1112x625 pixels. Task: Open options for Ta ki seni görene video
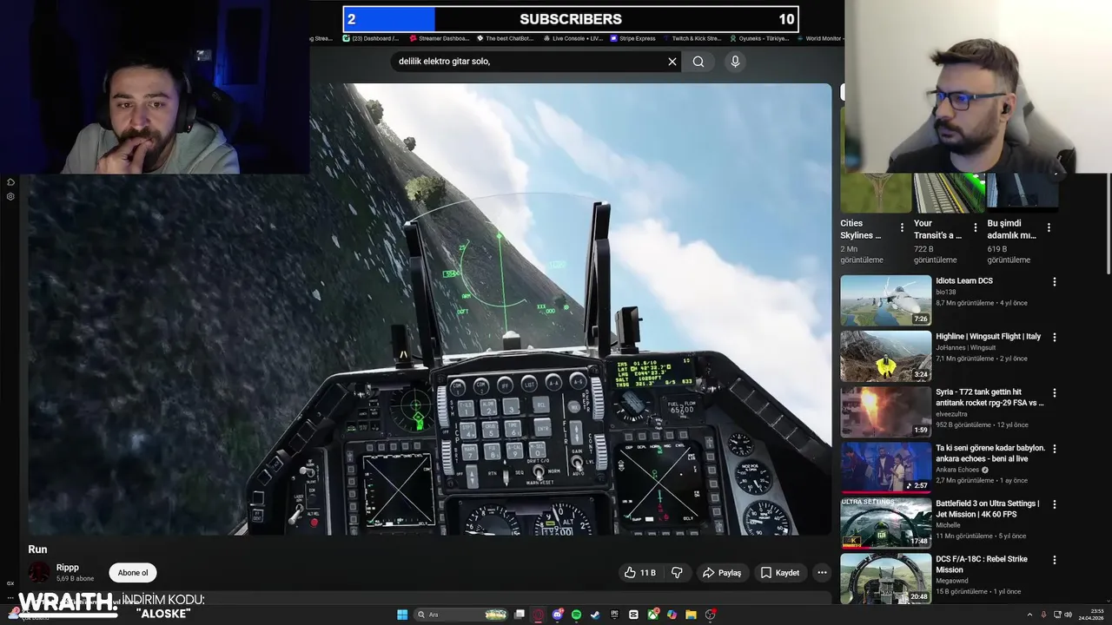pos(1055,449)
